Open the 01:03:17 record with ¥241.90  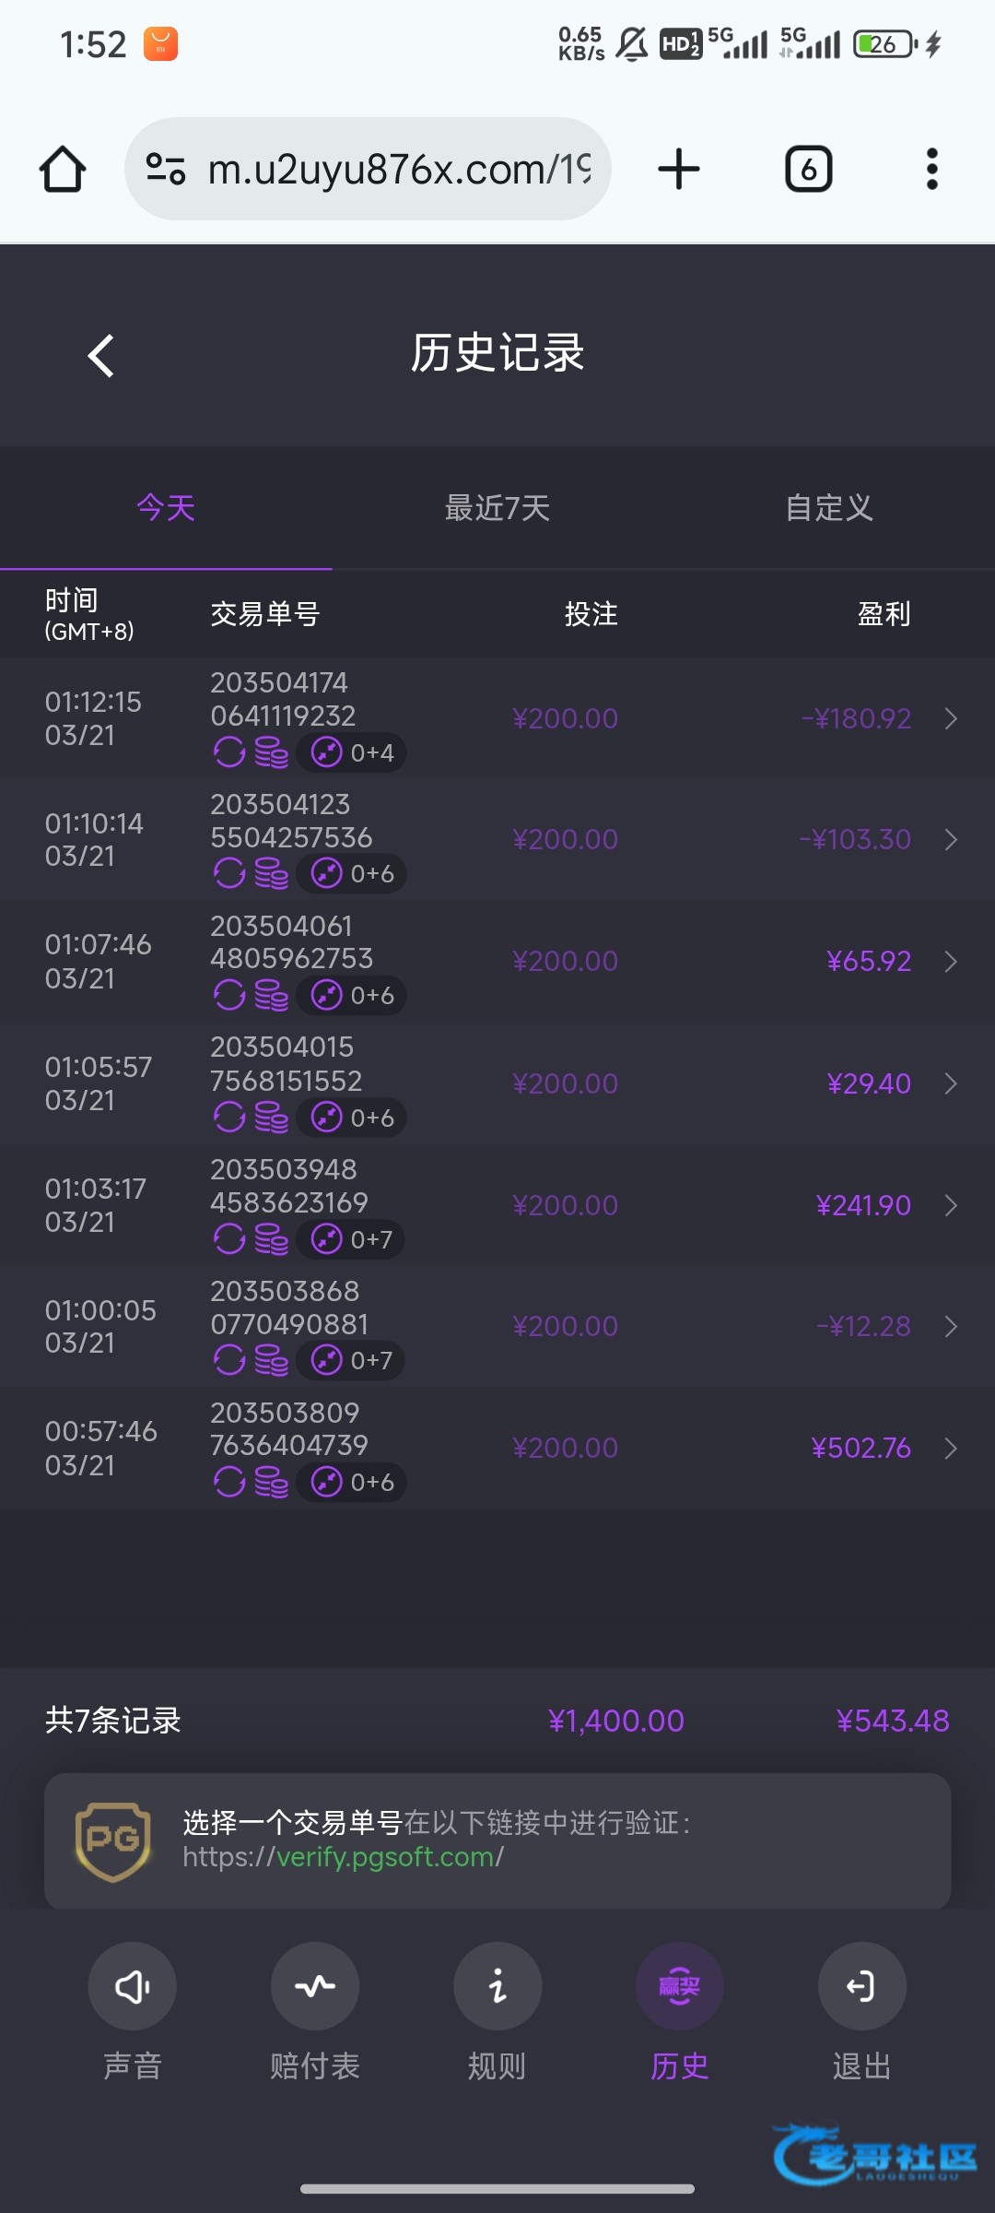(x=951, y=1205)
